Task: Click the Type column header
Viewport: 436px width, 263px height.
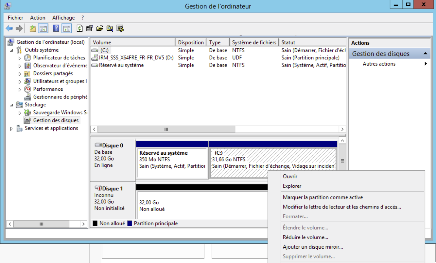Action: pos(218,42)
